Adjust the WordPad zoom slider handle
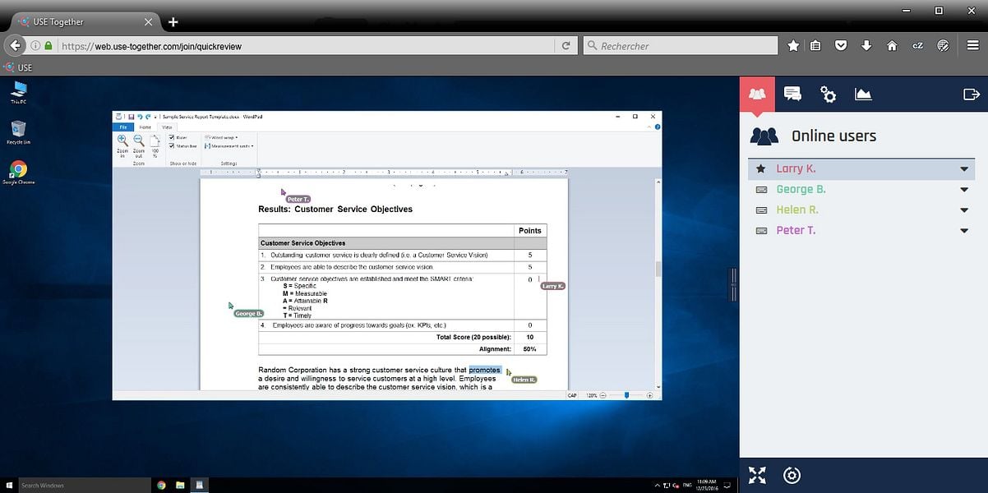988x493 pixels. [626, 395]
